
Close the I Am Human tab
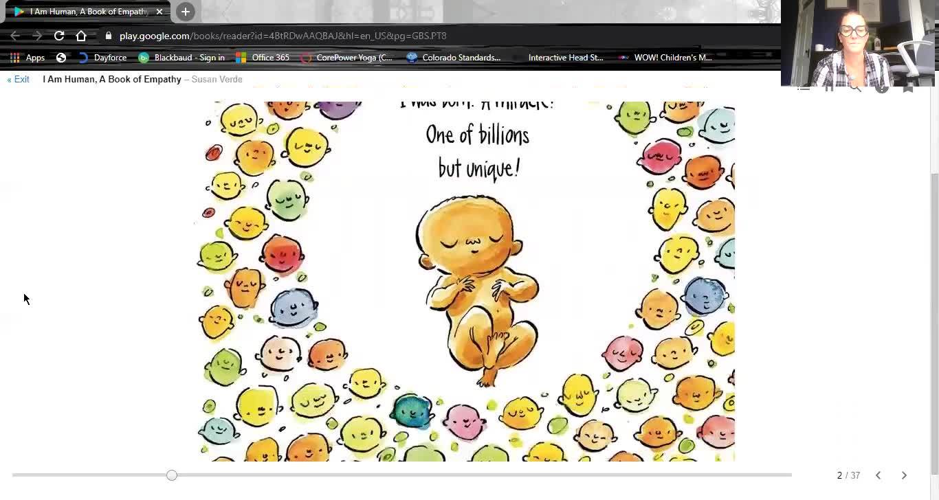click(x=159, y=12)
